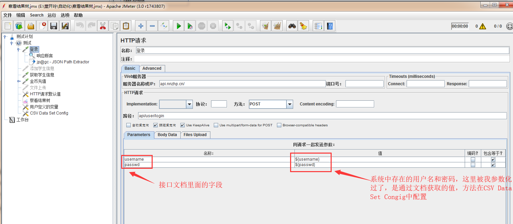The height and width of the screenshot is (224, 513).
Task: Click the Copy icon
Action: [114, 26]
